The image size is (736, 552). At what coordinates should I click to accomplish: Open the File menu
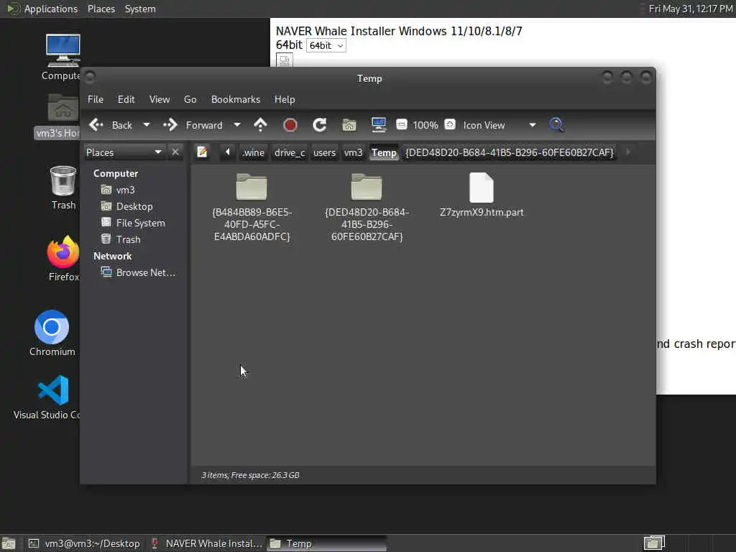tap(96, 99)
